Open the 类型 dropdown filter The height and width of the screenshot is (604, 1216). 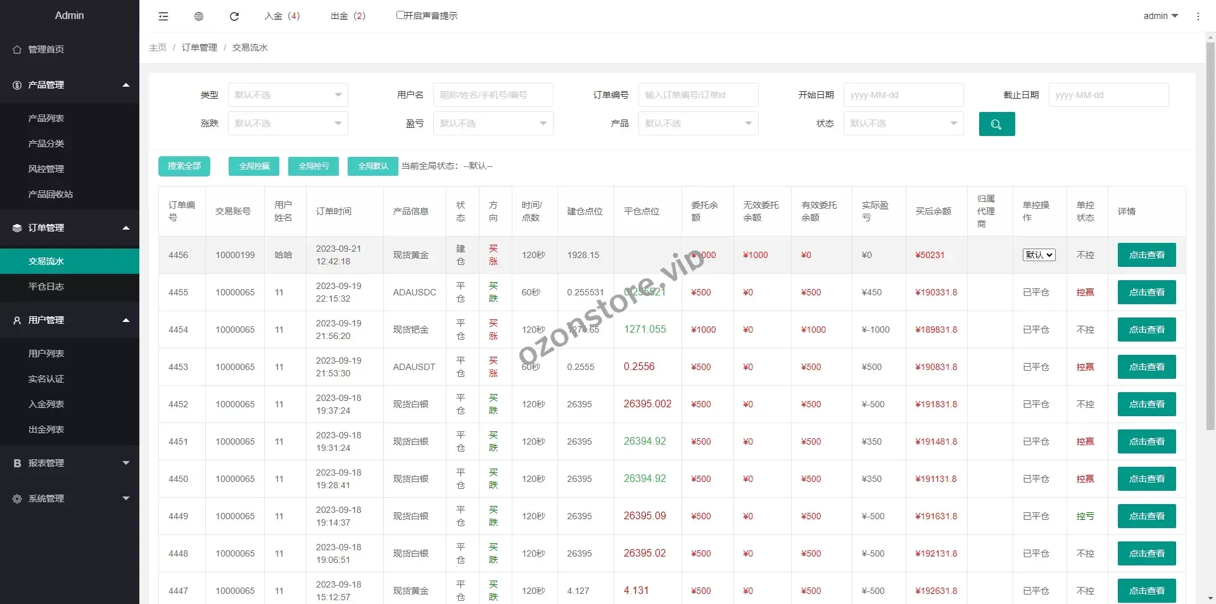pos(288,95)
